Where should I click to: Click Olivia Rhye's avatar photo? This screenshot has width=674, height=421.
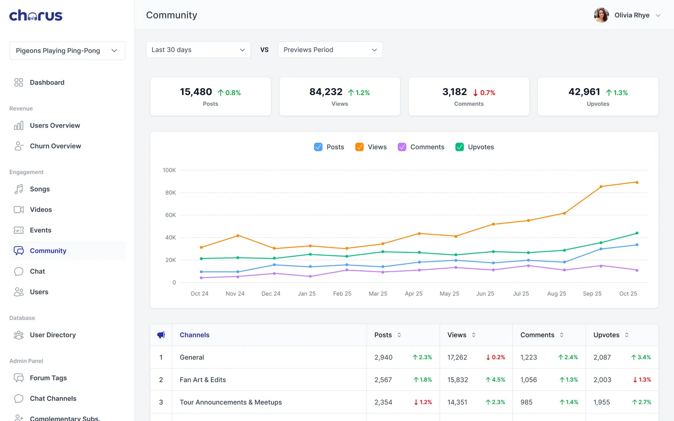pyautogui.click(x=601, y=15)
